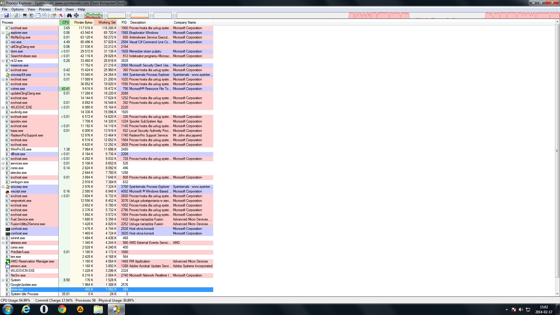Collapse the services.exe process tree
The width and height of the screenshot is (560, 315).
tap(3, 163)
